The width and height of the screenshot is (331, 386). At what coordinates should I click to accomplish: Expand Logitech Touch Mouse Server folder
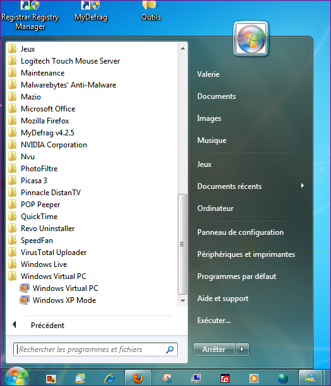click(64, 61)
